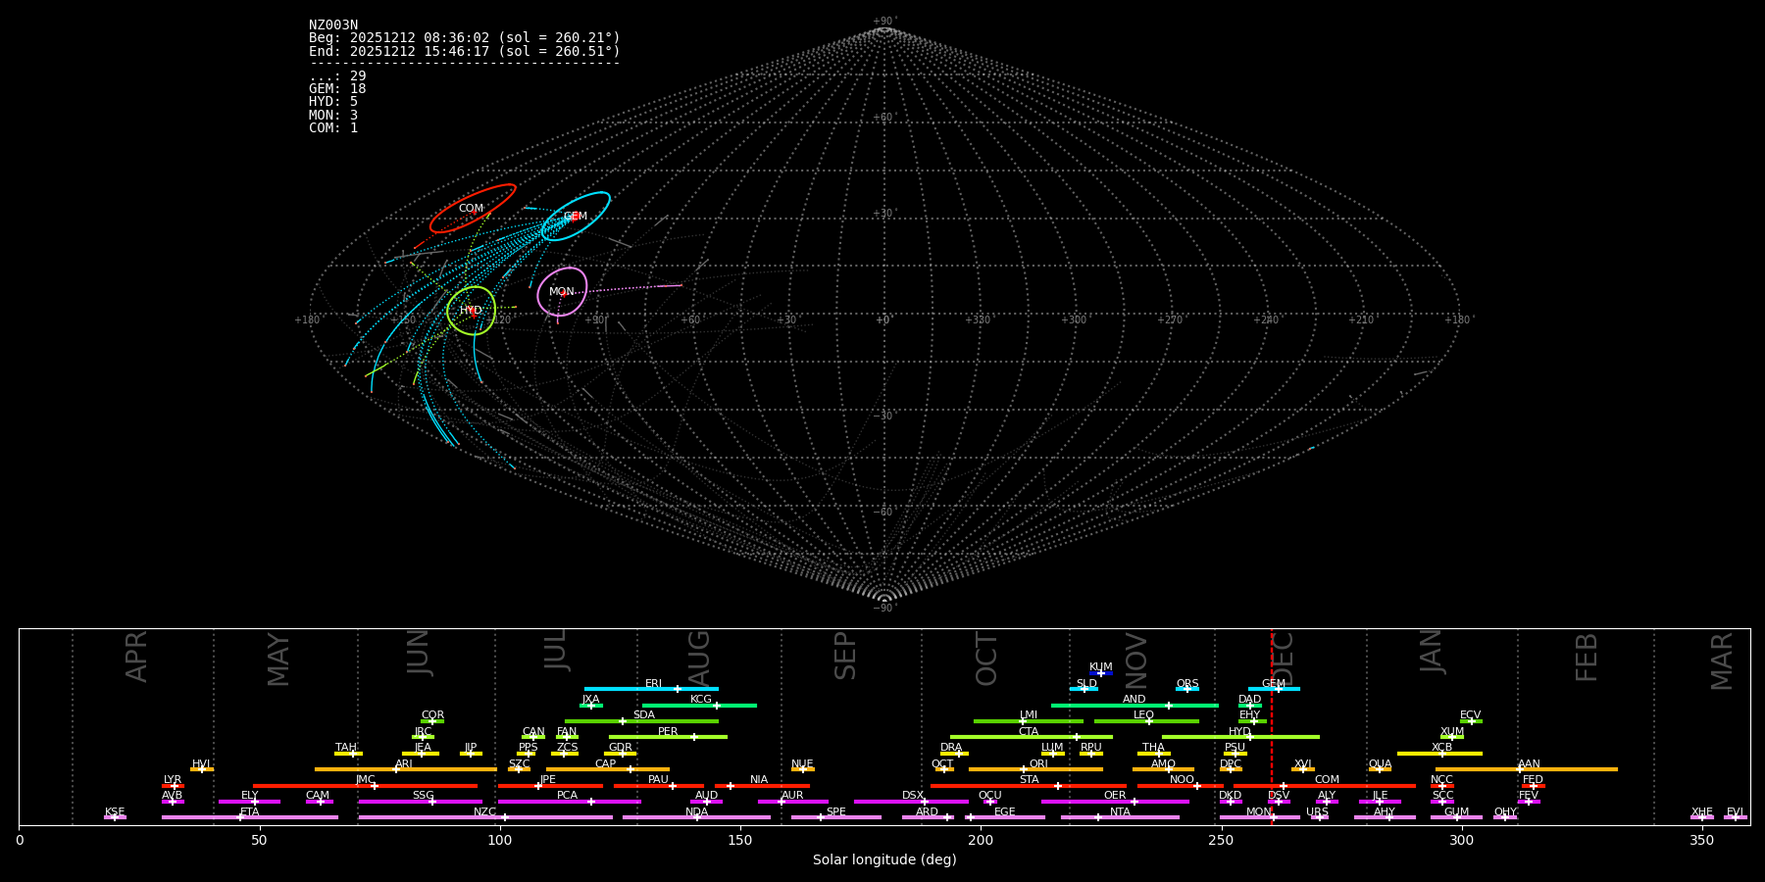This screenshot has width=1765, height=882.
Task: Click the COM label inside the red sky-map ellipse
Action: (472, 209)
